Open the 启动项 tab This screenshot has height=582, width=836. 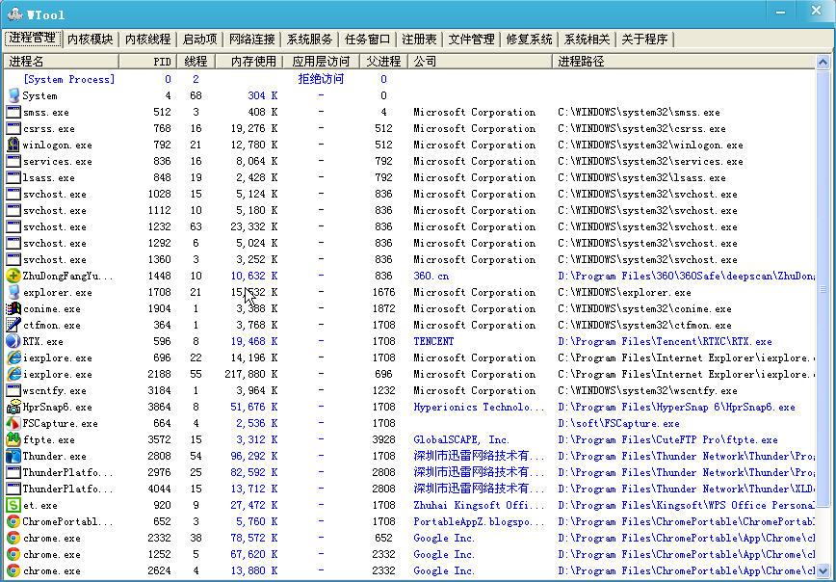(200, 40)
